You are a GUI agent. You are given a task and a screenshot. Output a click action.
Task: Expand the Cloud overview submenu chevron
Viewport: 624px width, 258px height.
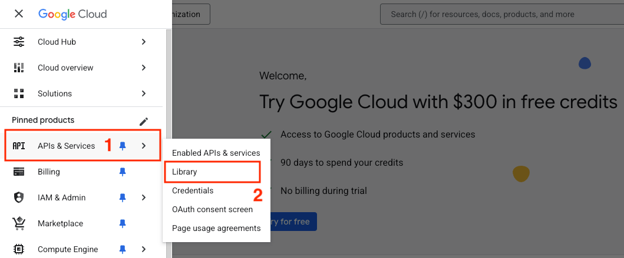(144, 68)
